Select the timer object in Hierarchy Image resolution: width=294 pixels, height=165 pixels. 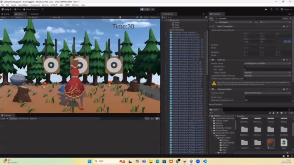[176, 25]
